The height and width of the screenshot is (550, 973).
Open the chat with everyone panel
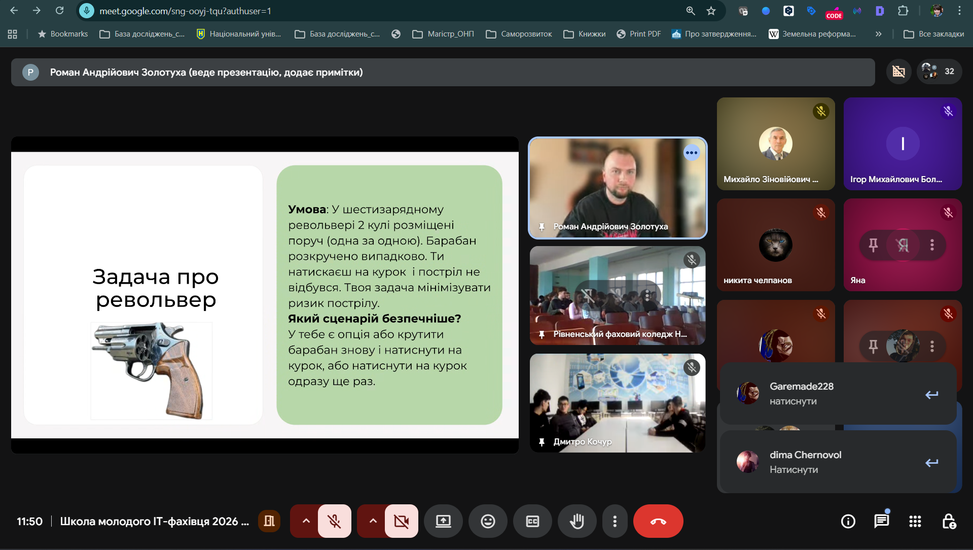pos(882,521)
